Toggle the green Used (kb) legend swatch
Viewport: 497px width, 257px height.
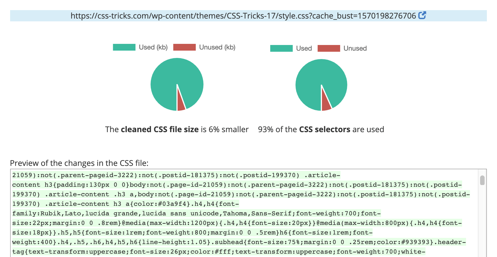(x=124, y=47)
